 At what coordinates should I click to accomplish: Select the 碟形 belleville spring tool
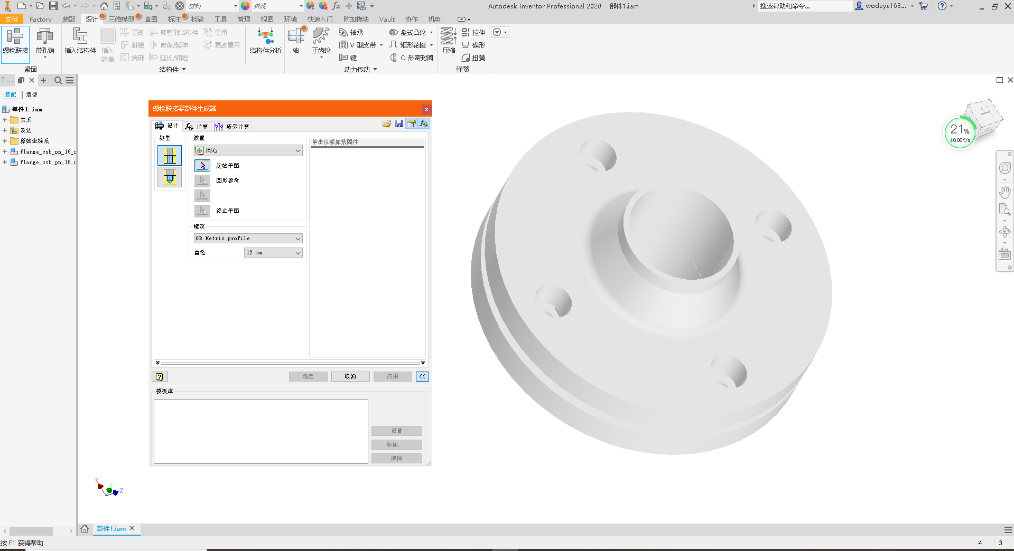pyautogui.click(x=473, y=45)
